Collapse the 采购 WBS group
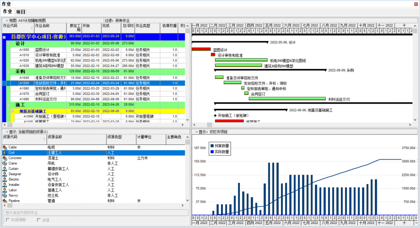420x228 pixels. point(8,72)
